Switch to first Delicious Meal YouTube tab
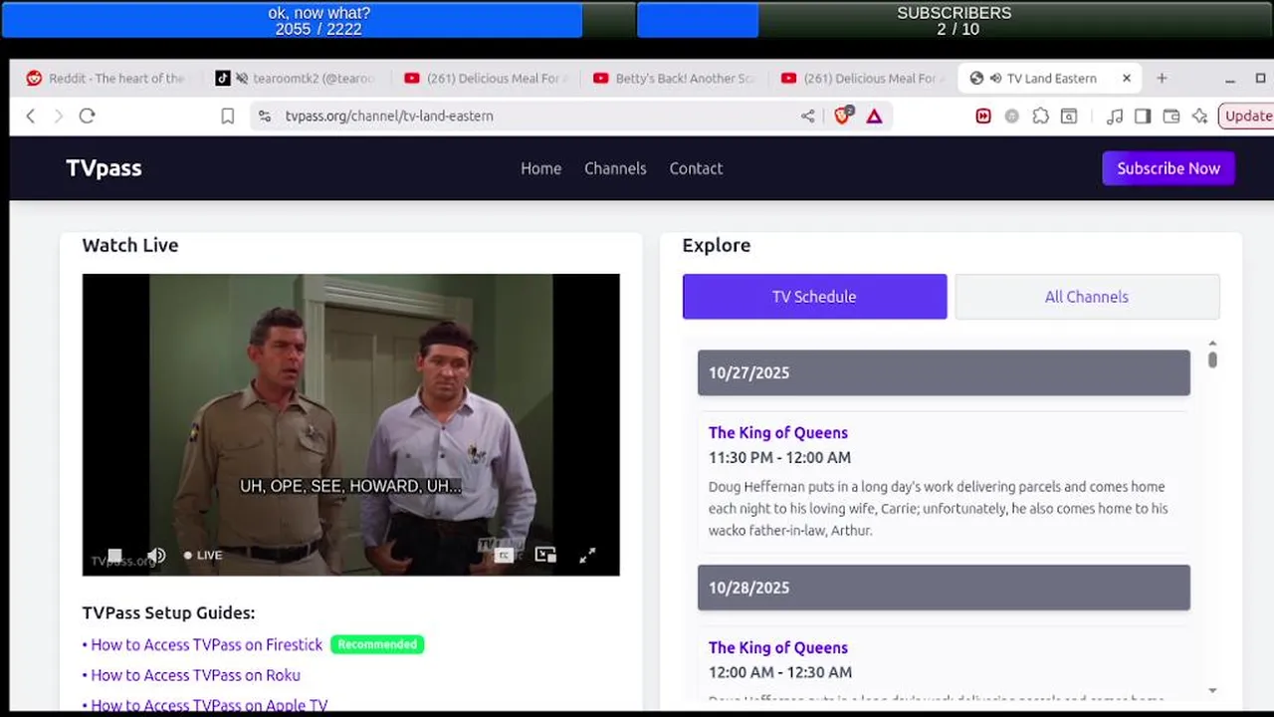 pyautogui.click(x=485, y=79)
